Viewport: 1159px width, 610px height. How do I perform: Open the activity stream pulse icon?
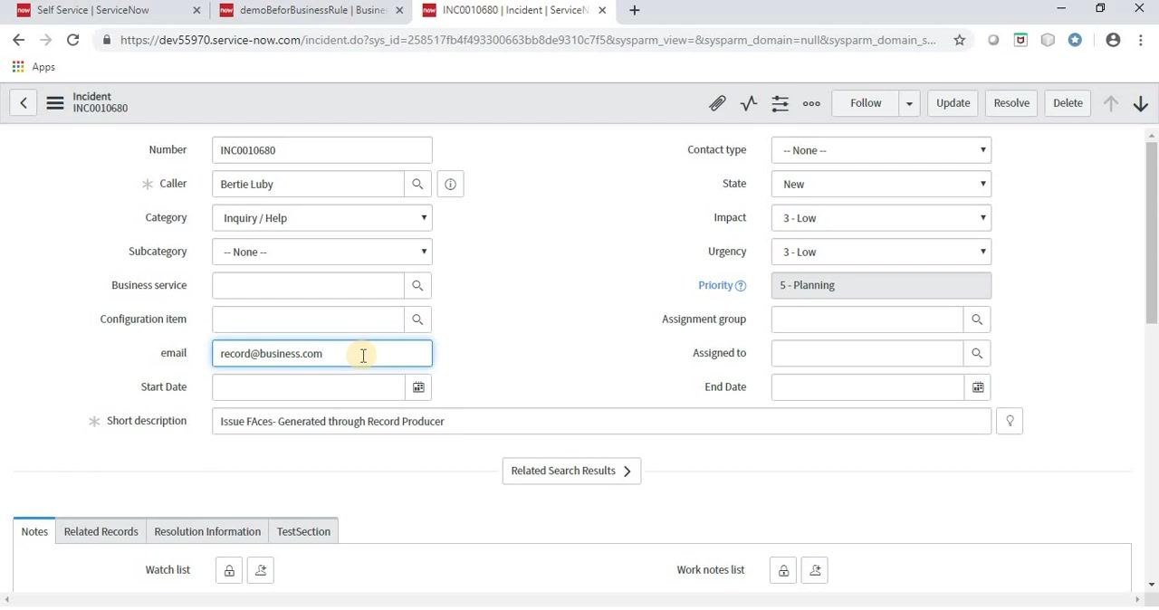(x=749, y=103)
